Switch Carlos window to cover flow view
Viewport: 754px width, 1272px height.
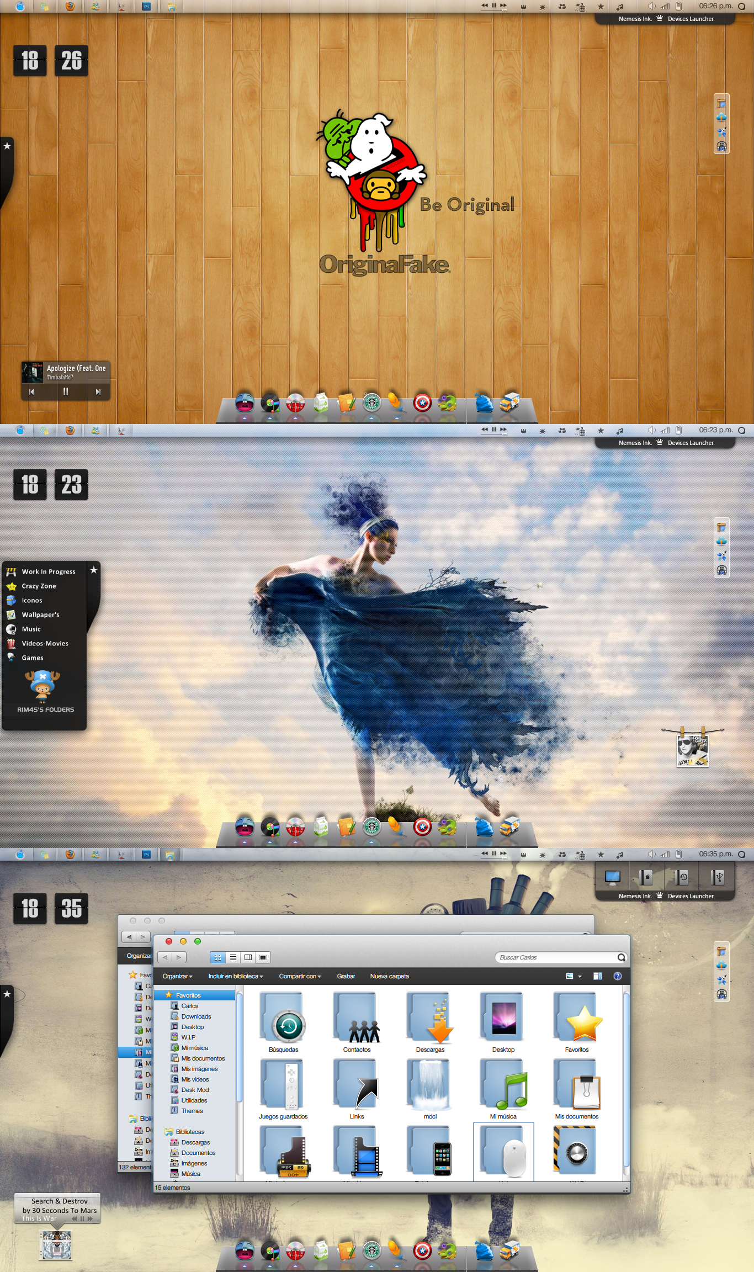coord(263,957)
